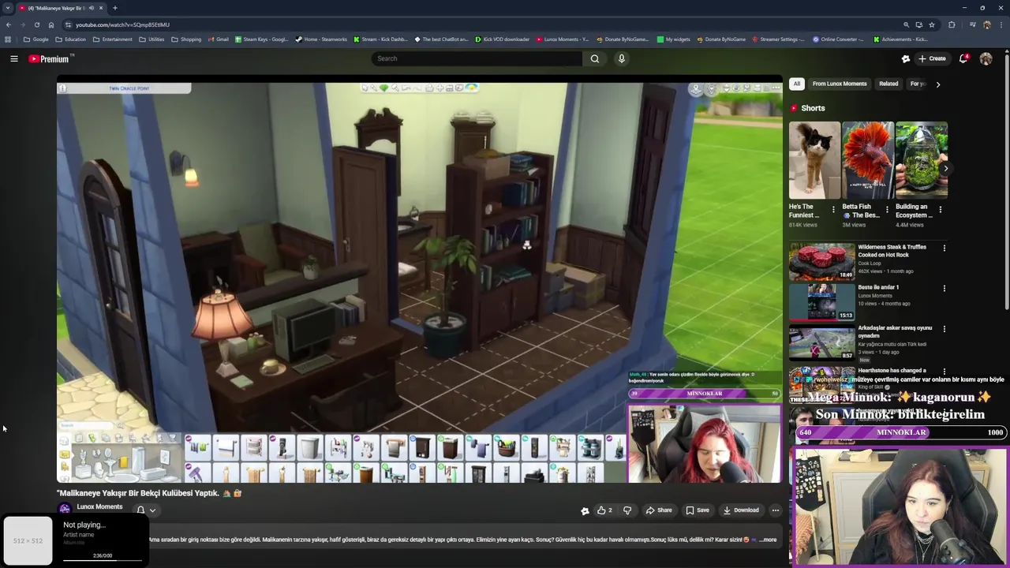The width and height of the screenshot is (1010, 568).
Task: Download the video
Action: pos(741,510)
